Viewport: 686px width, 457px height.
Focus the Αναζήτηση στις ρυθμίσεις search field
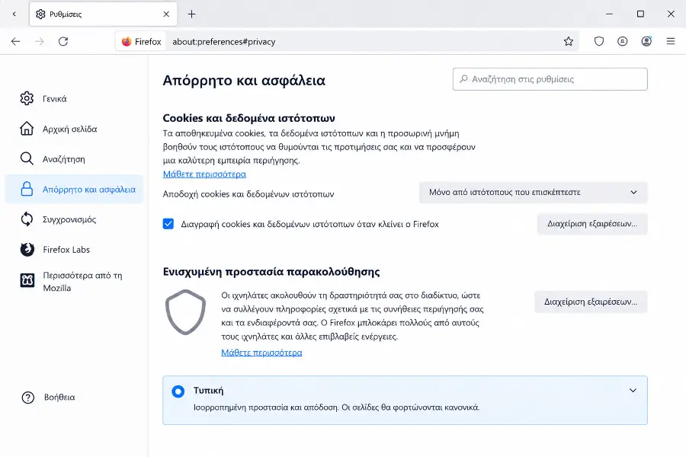point(550,79)
